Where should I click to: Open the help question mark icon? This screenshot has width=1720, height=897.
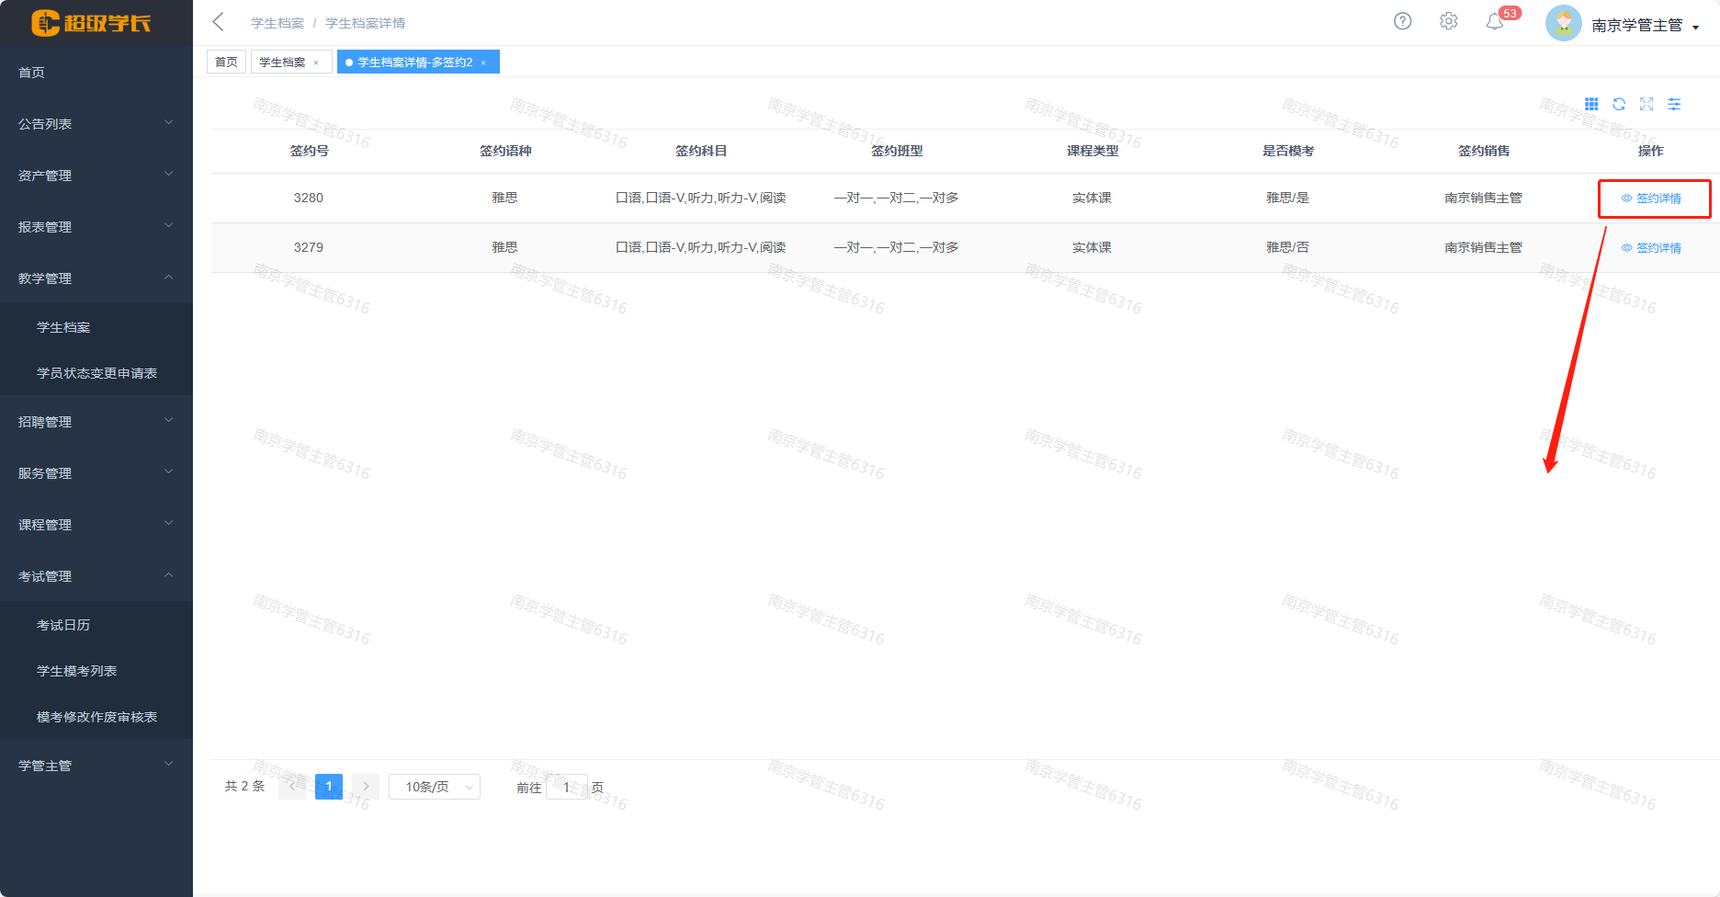click(1402, 21)
